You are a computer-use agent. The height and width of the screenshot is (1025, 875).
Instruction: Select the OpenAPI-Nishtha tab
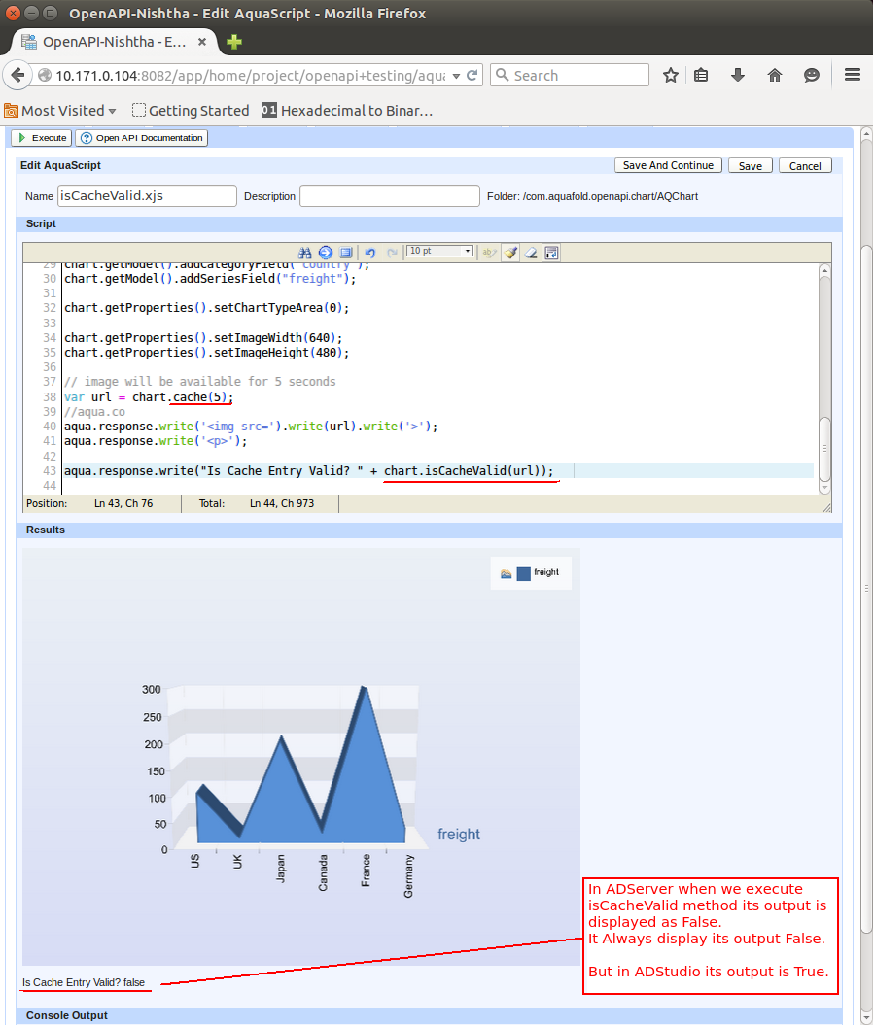coord(114,42)
